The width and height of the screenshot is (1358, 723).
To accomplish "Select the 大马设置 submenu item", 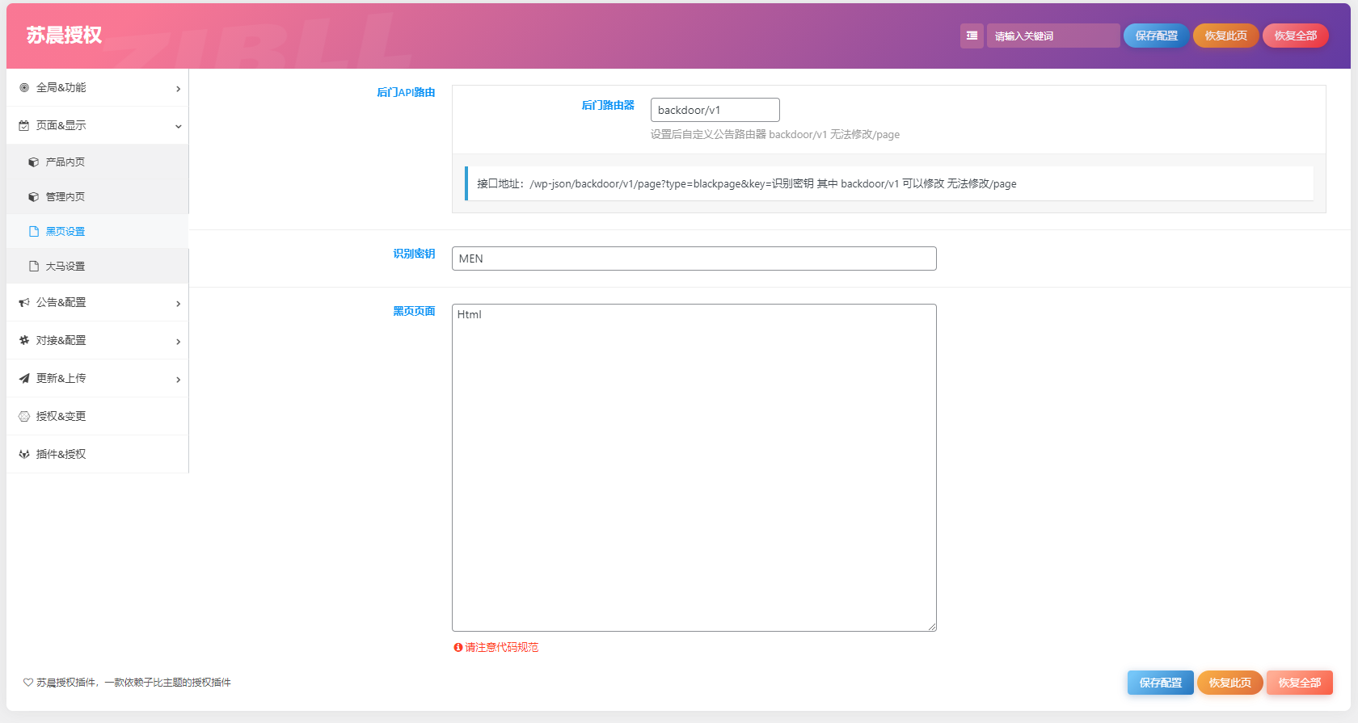I will [97, 266].
